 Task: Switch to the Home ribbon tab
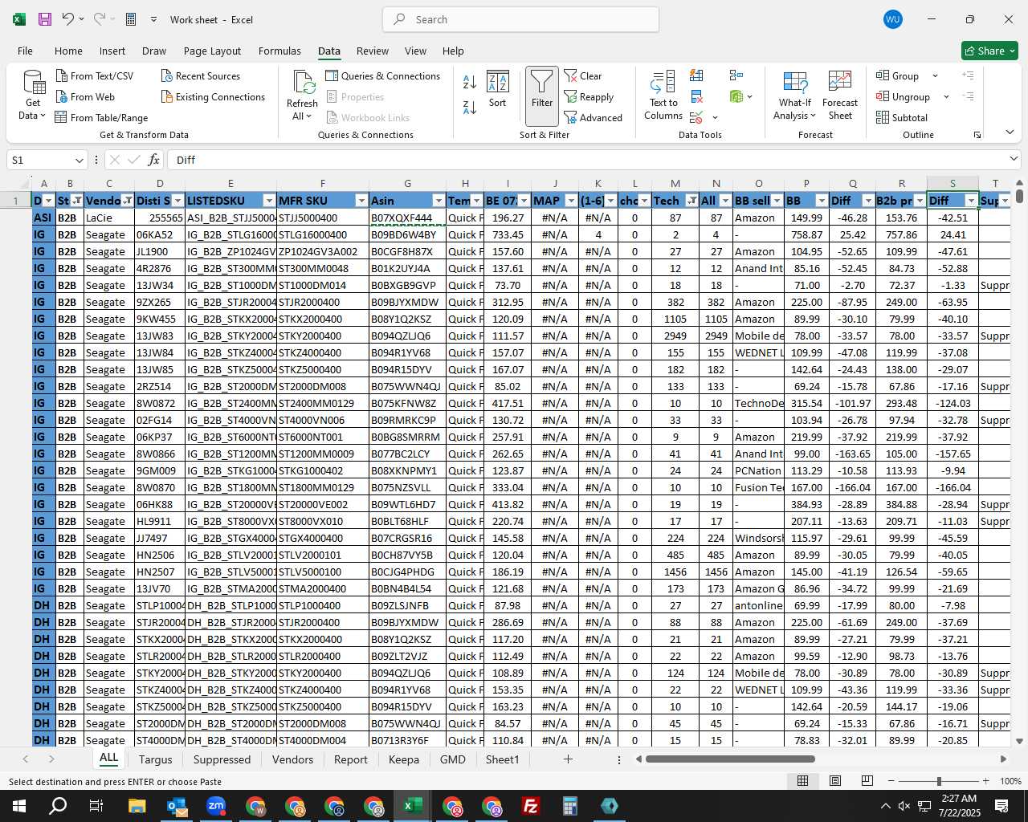pyautogui.click(x=68, y=51)
